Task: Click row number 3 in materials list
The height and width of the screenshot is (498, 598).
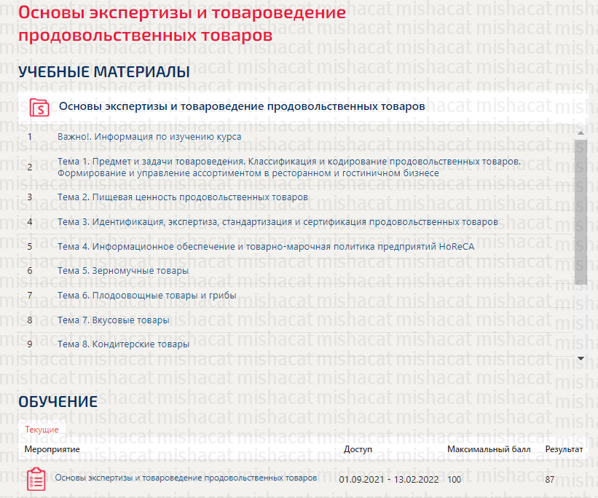Action: click(30, 197)
